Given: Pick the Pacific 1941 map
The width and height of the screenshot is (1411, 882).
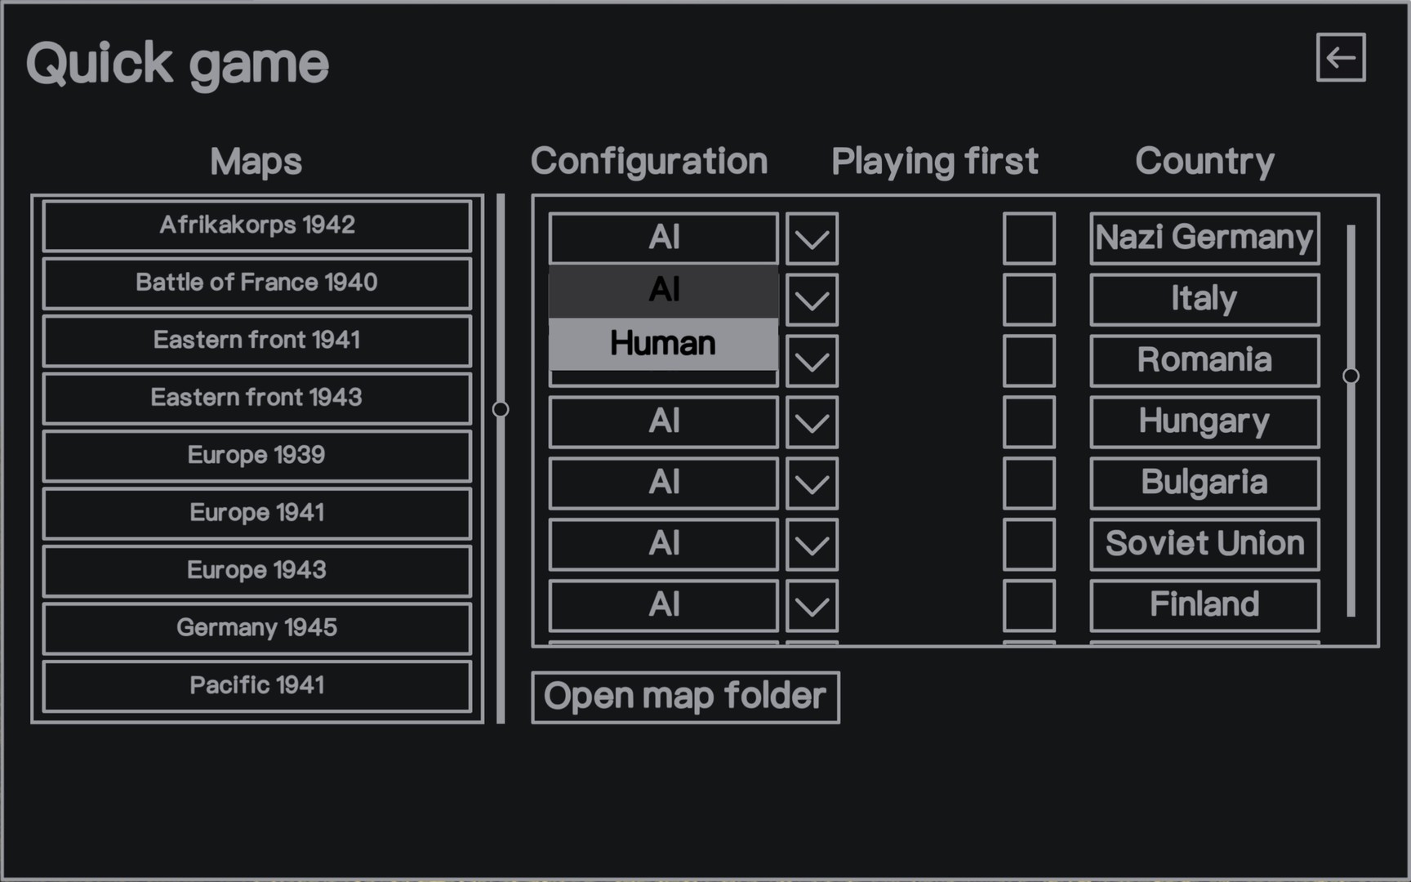Looking at the screenshot, I should (256, 686).
